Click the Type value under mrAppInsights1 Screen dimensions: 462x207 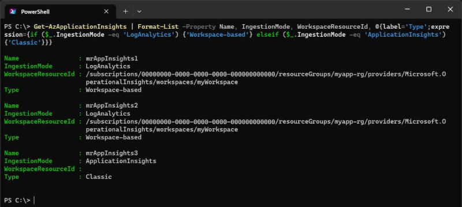tap(113, 90)
